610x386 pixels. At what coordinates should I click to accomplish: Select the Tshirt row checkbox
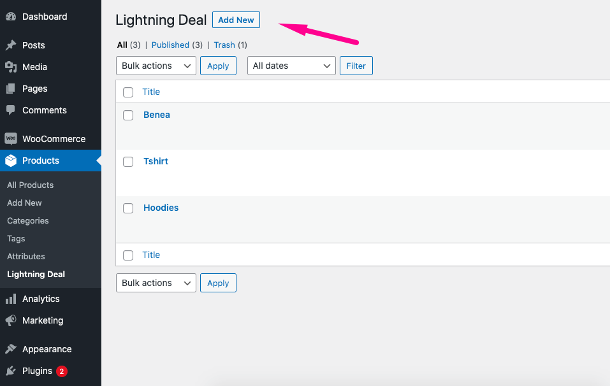click(128, 162)
